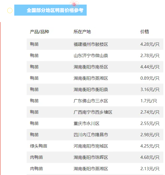This screenshot has height=175, width=165.
Task: Click the 湖南衡阳市衡阳县 location cell
Action: pos(91,90)
